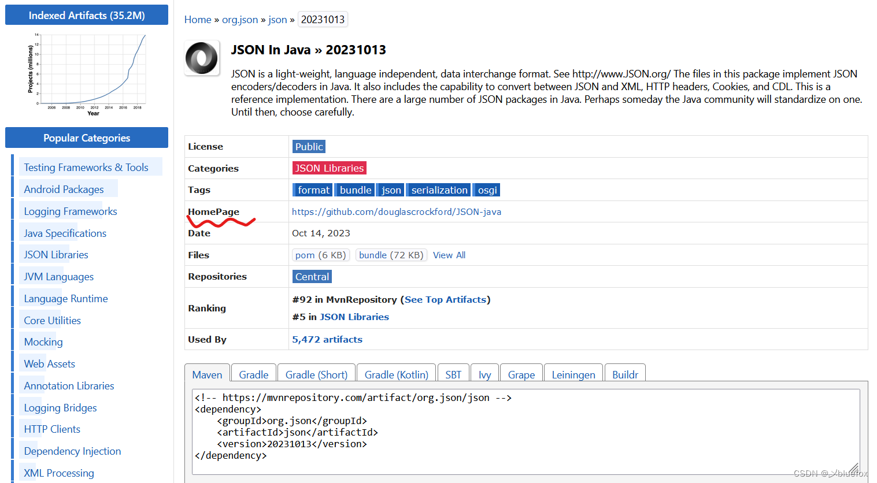Open the JSON Libraries category badge

(329, 168)
